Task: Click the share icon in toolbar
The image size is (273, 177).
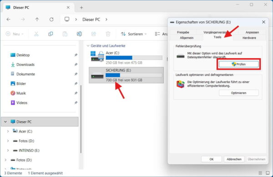Action: [x=94, y=34]
